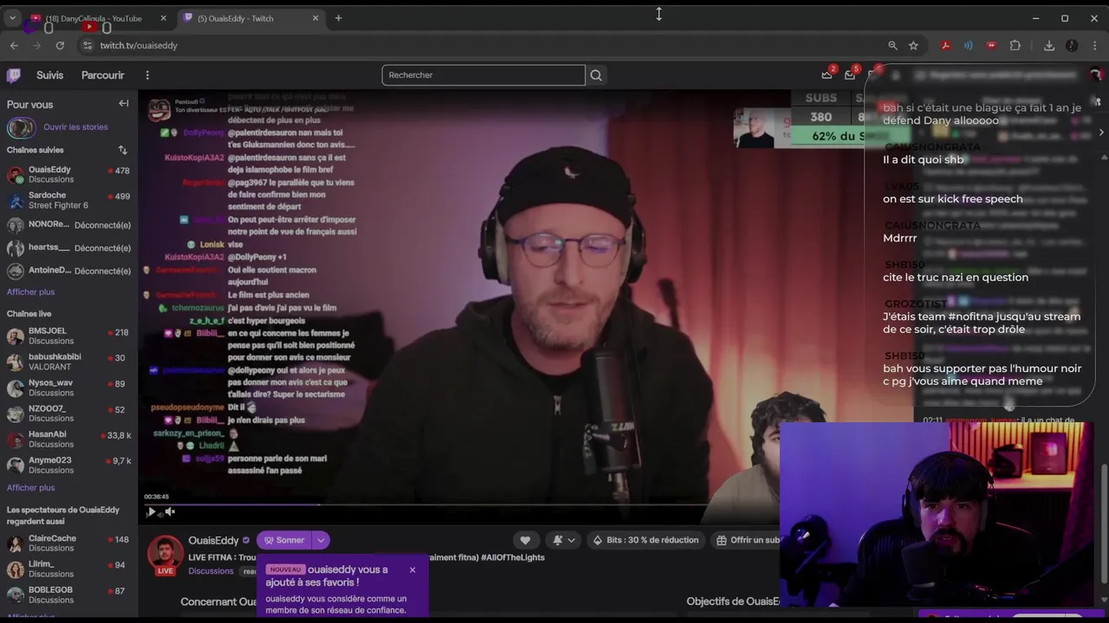Reload the Twitch page
Viewport: 1109px width, 623px height.
(60, 45)
